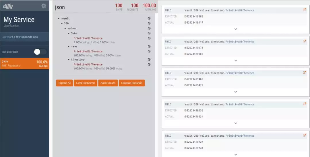This screenshot has width=310, height=157.
Task: Collapse the timestamp tree node
Action: point(69,59)
